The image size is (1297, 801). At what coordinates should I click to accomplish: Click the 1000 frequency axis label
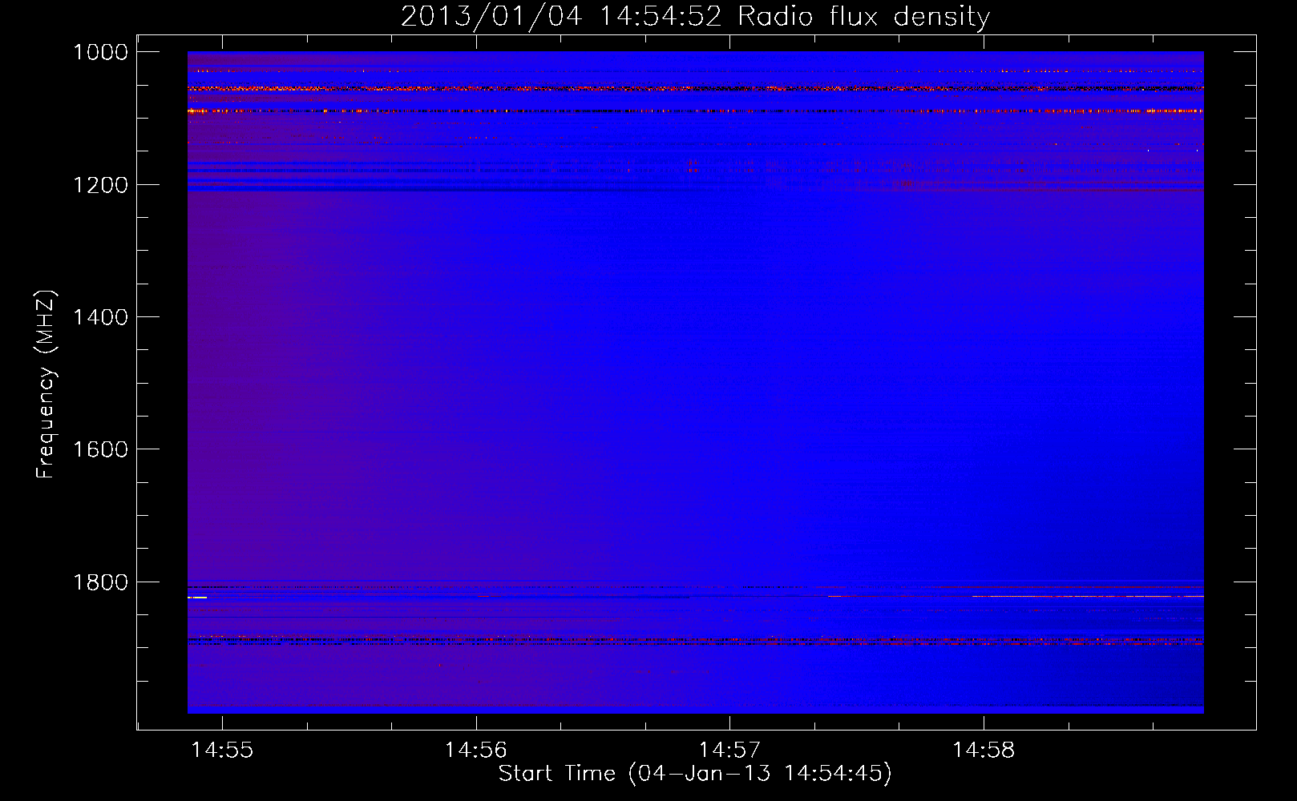(100, 52)
